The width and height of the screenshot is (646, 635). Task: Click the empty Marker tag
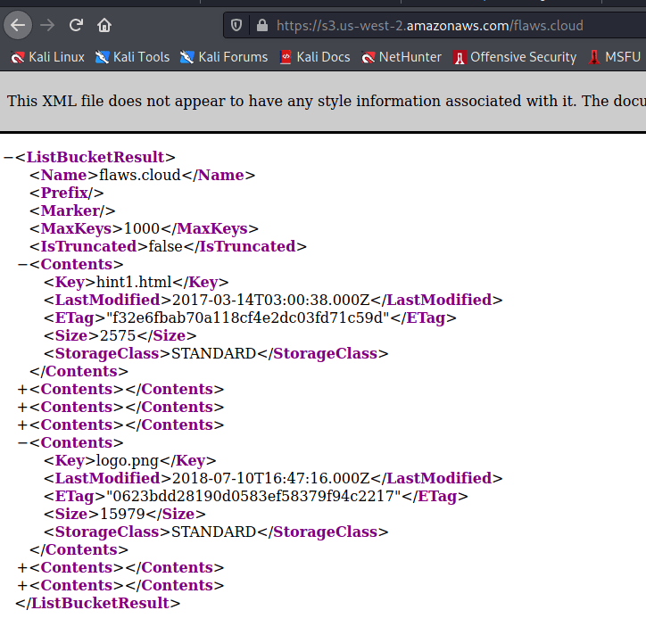(72, 210)
